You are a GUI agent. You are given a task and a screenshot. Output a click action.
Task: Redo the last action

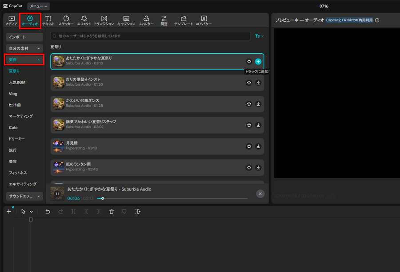click(60, 211)
